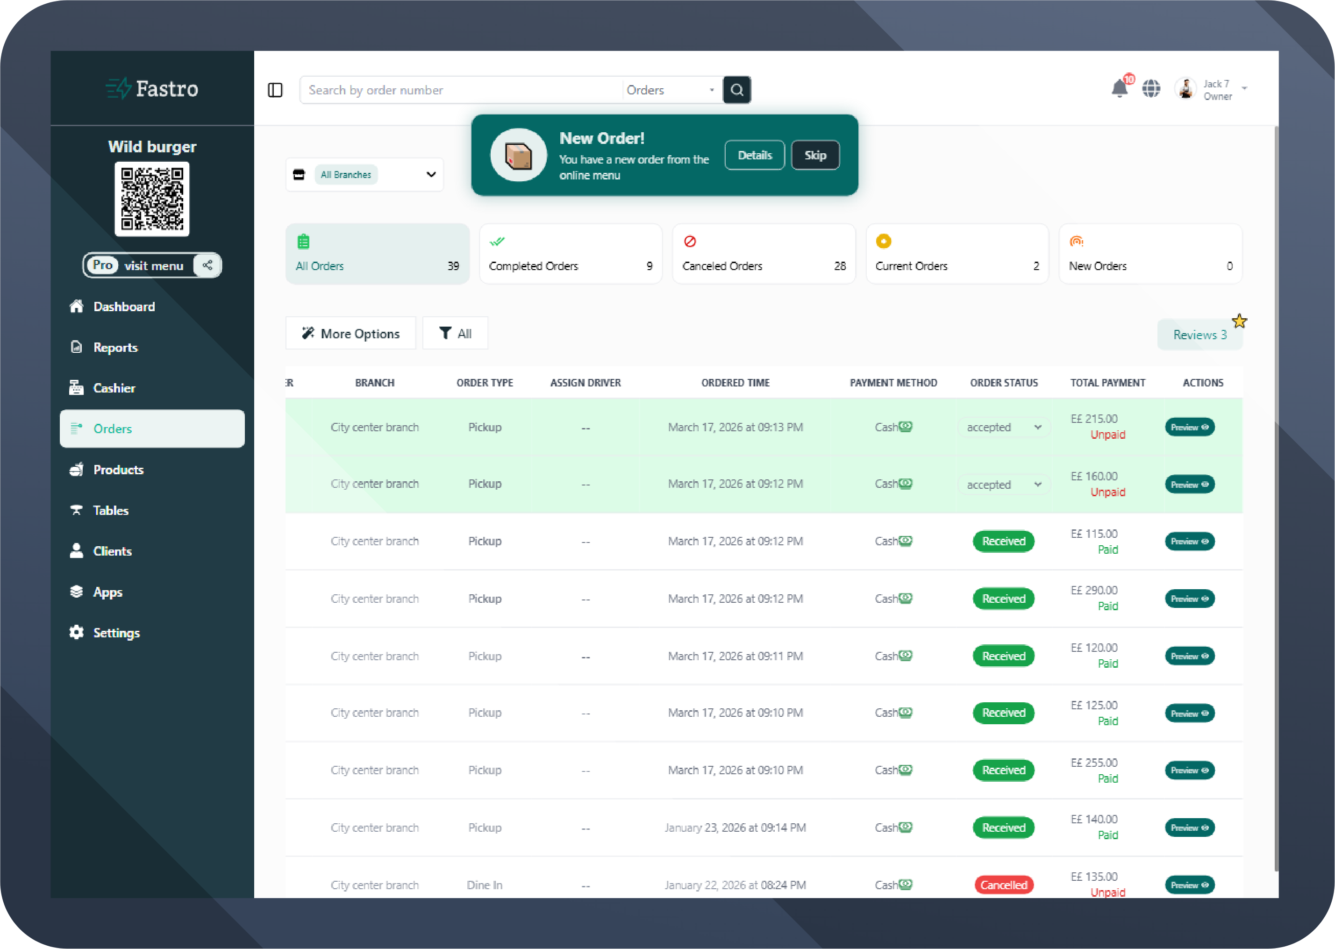Image resolution: width=1335 pixels, height=949 pixels.
Task: Open Dashboard from sidebar
Action: [152, 307]
